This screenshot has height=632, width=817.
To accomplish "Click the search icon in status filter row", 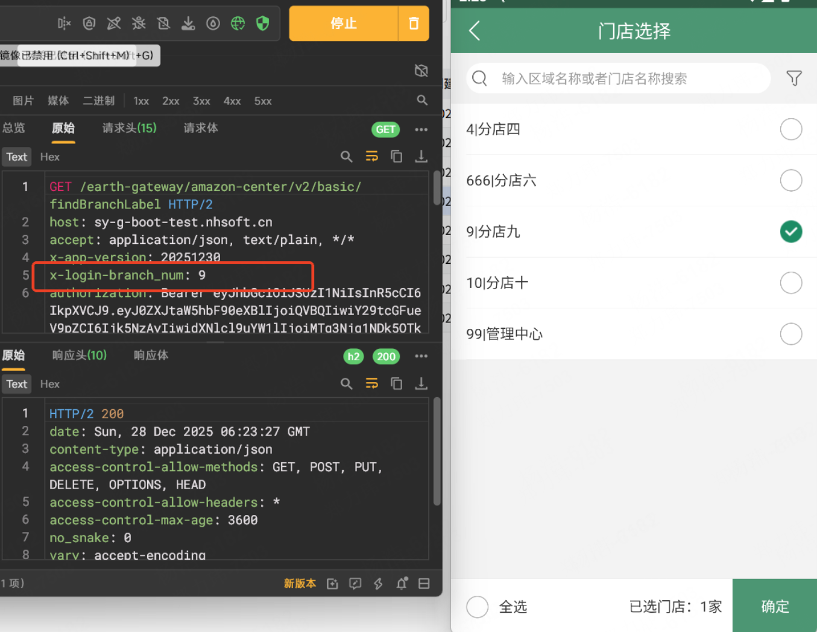I will (422, 101).
